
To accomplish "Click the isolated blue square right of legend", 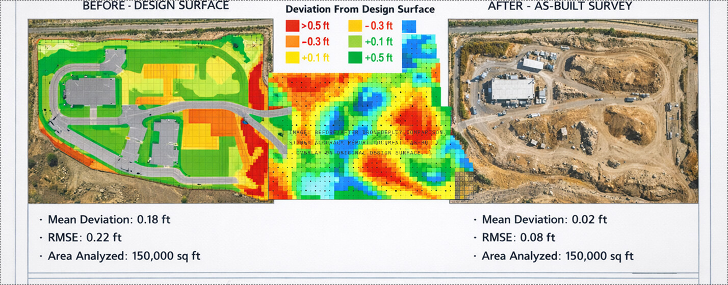I will coord(409,26).
